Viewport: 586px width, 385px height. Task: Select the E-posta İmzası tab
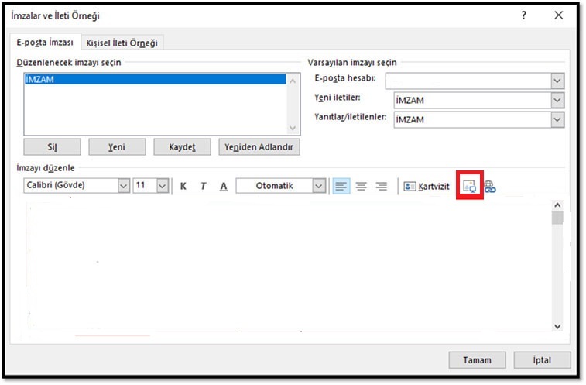coord(45,43)
